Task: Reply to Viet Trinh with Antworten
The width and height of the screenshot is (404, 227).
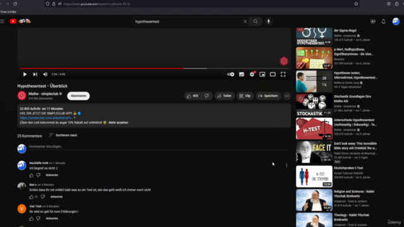Action: coord(52,218)
